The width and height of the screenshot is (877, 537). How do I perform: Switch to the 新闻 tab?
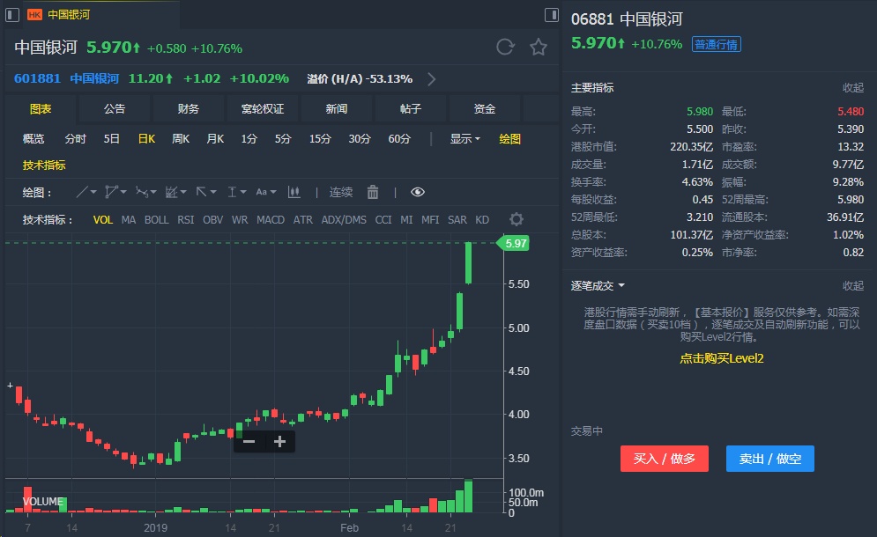[336, 109]
